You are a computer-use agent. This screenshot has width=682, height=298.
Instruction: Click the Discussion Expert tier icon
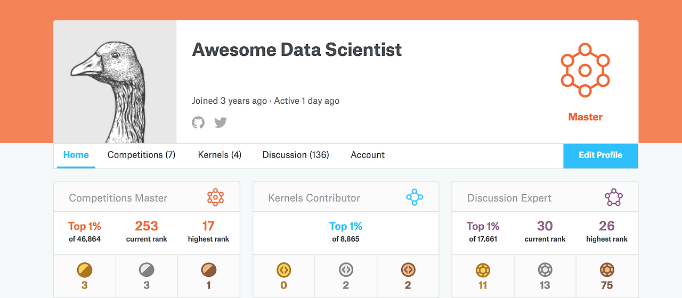click(x=614, y=197)
